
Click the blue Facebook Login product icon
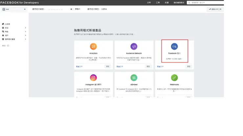click(174, 46)
